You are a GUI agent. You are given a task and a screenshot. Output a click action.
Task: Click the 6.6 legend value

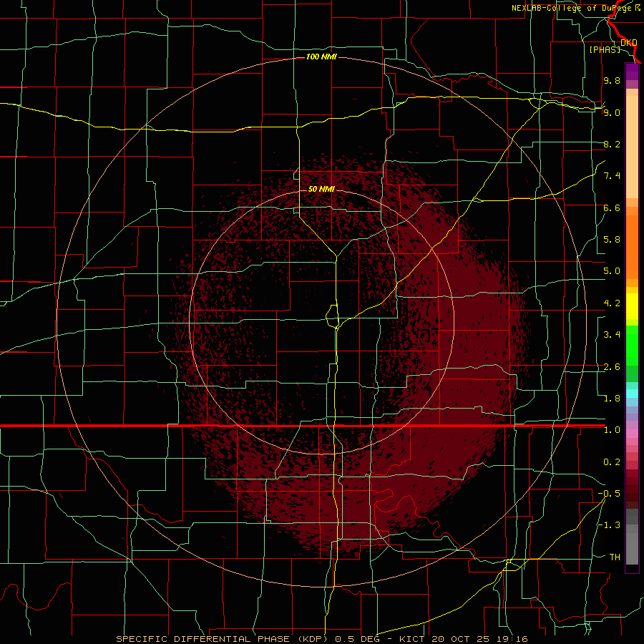(612, 208)
